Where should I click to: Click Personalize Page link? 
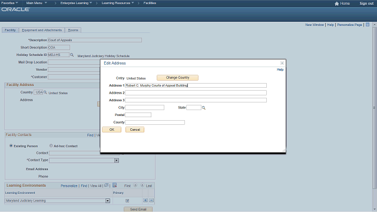(349, 25)
